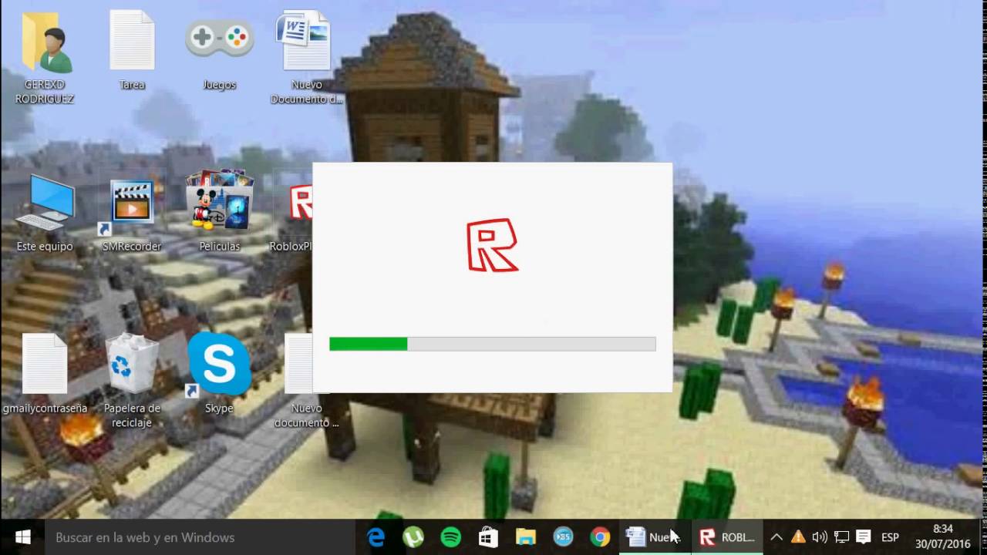Click the Buscar en la web y en Windows box
This screenshot has height=555, width=987.
click(199, 537)
